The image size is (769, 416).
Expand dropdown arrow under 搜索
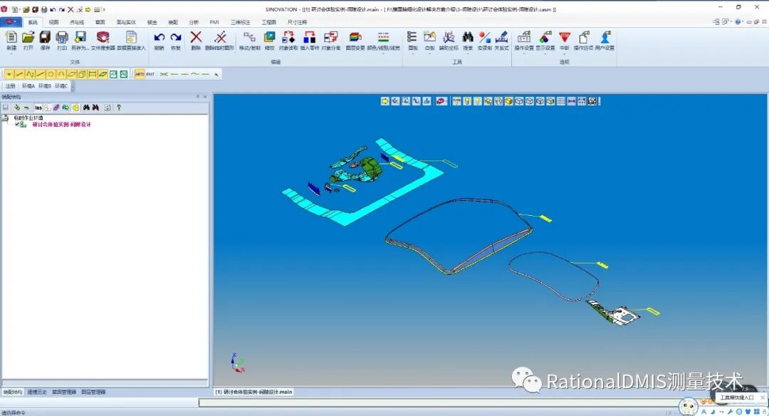click(x=468, y=54)
